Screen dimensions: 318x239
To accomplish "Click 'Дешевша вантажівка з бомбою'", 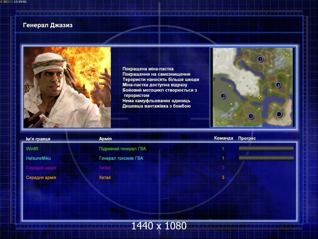I will 157,106.
